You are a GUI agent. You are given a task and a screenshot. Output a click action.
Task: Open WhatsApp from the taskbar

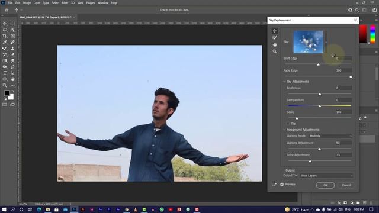pyautogui.click(x=162, y=209)
